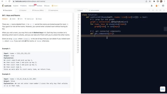Click the problem title 841. Keys and Rooms

tap(11, 15)
